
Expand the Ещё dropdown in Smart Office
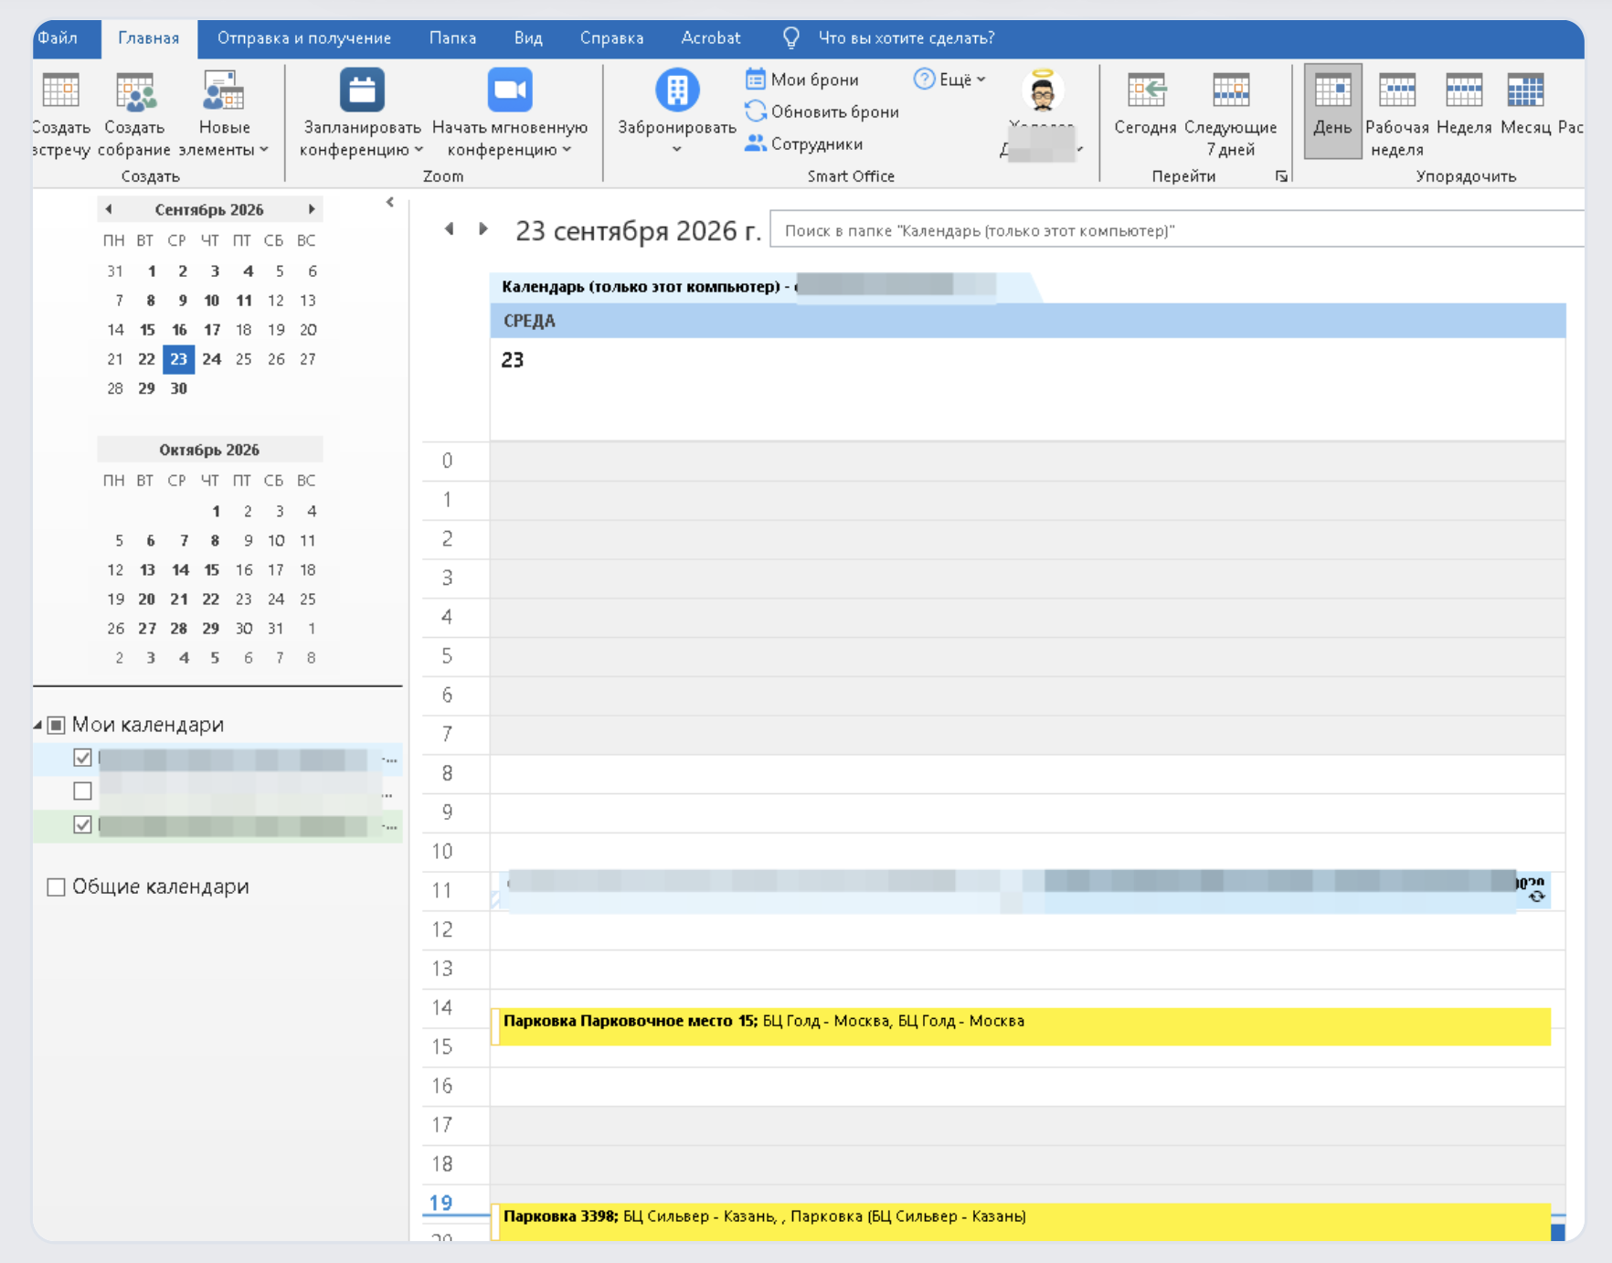pyautogui.click(x=950, y=80)
